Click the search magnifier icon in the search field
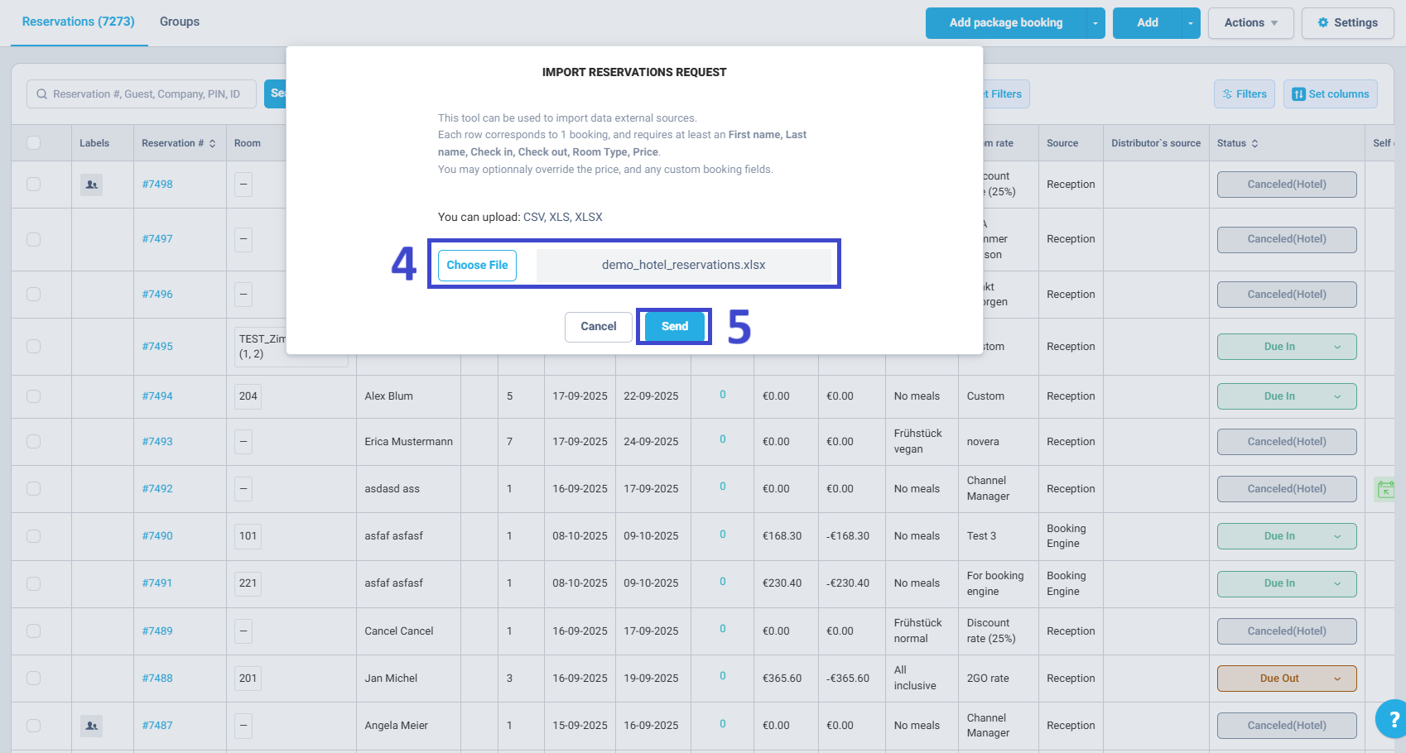1406x753 pixels. pyautogui.click(x=41, y=94)
